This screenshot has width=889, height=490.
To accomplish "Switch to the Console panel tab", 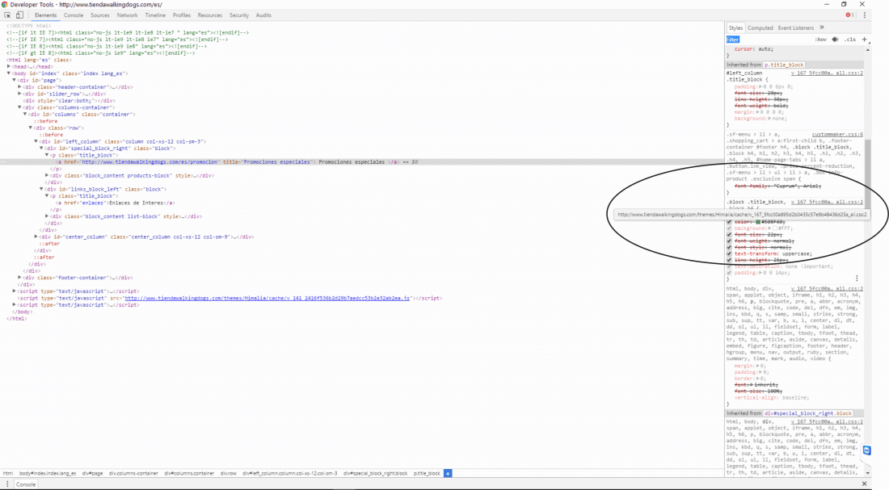I will (73, 15).
